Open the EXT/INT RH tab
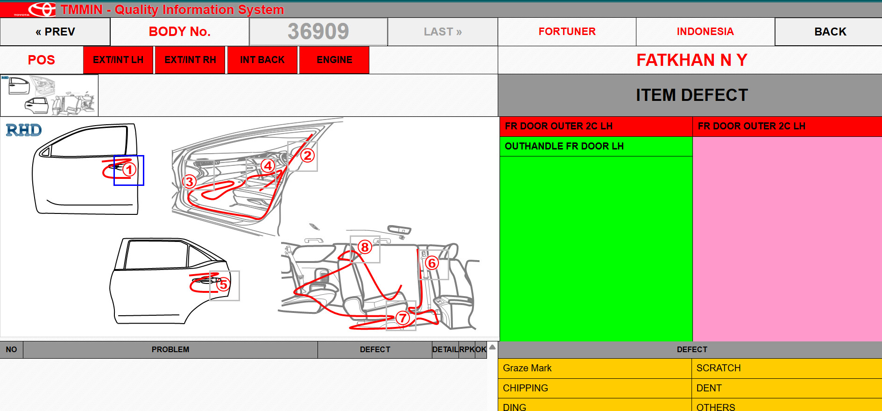 pyautogui.click(x=190, y=60)
